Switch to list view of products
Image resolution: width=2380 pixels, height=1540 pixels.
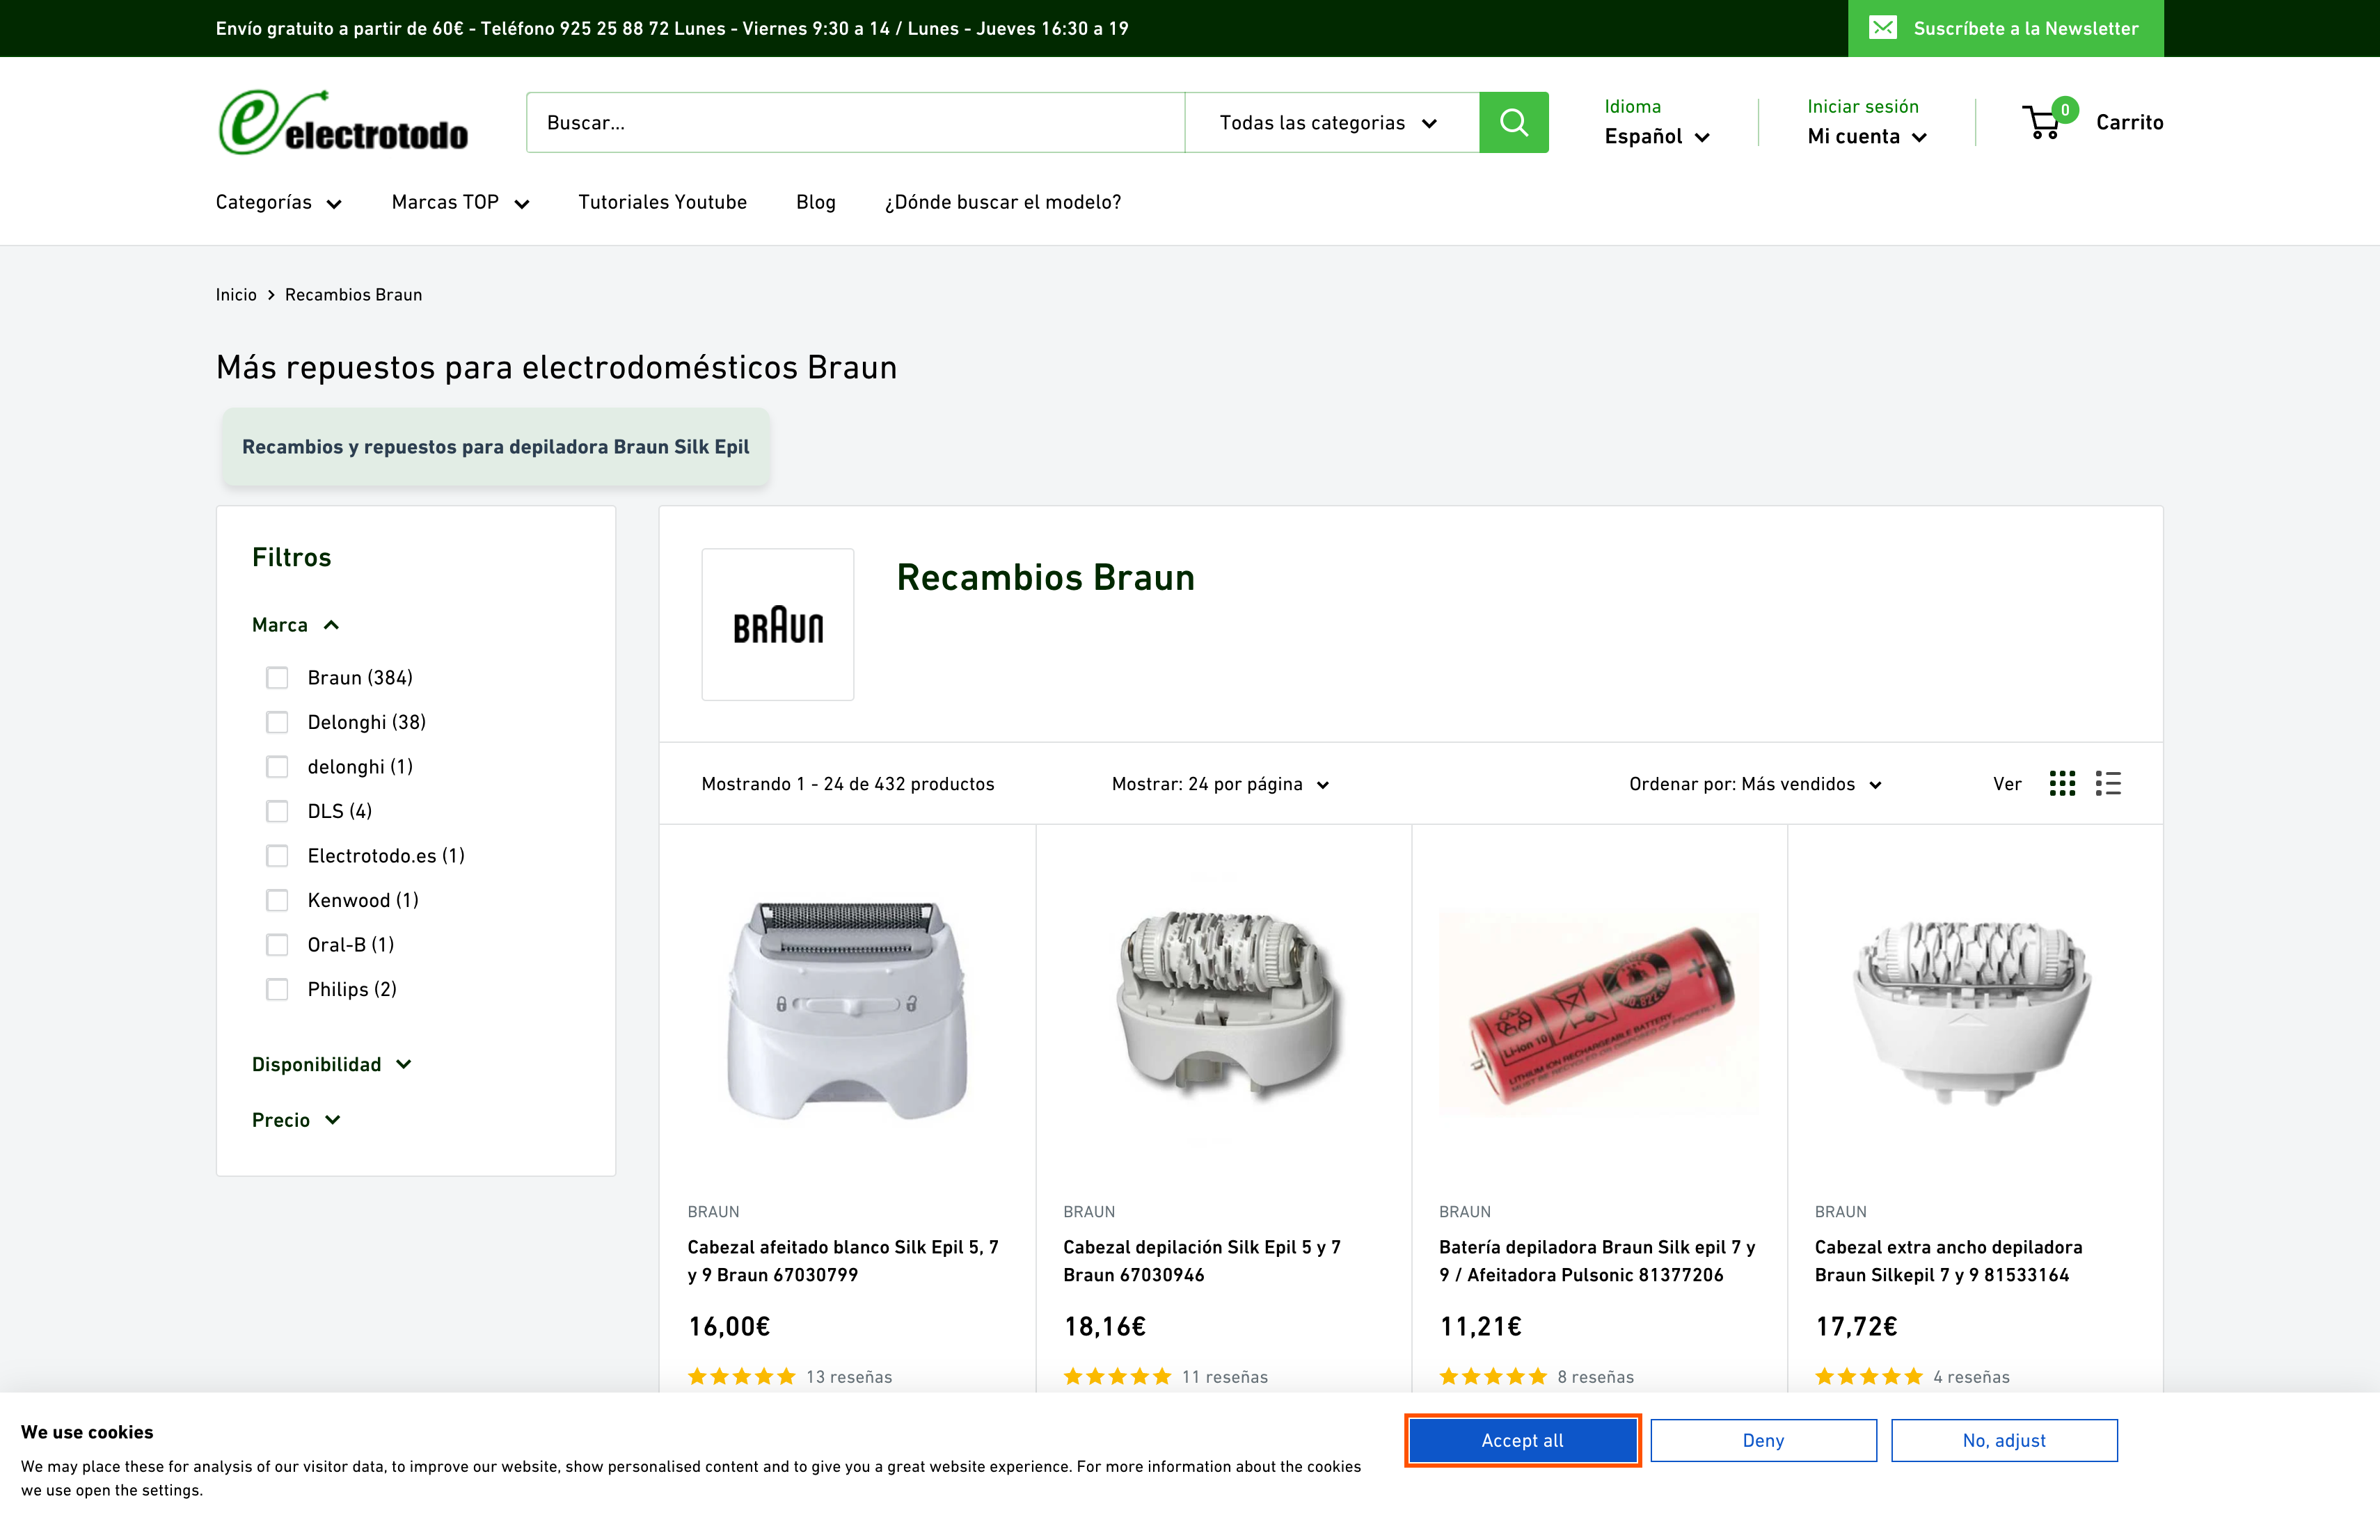point(2108,783)
